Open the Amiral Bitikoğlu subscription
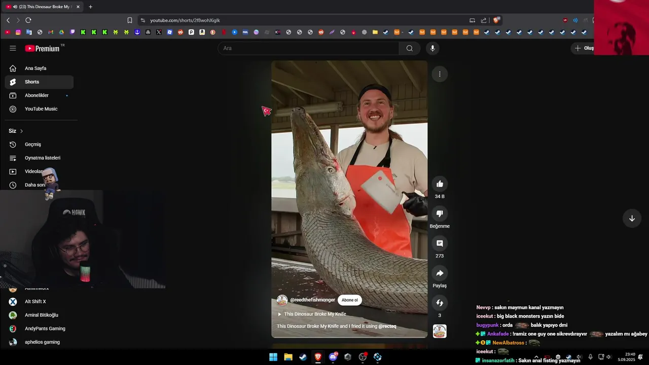 (x=39, y=315)
